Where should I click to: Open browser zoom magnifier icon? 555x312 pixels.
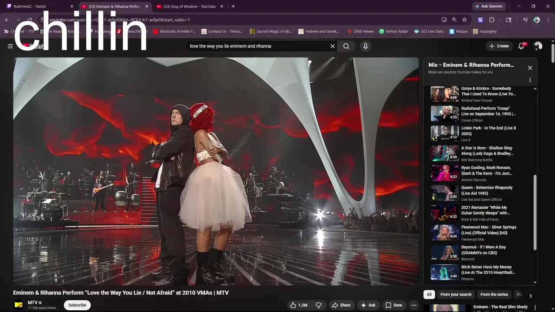pos(454,19)
